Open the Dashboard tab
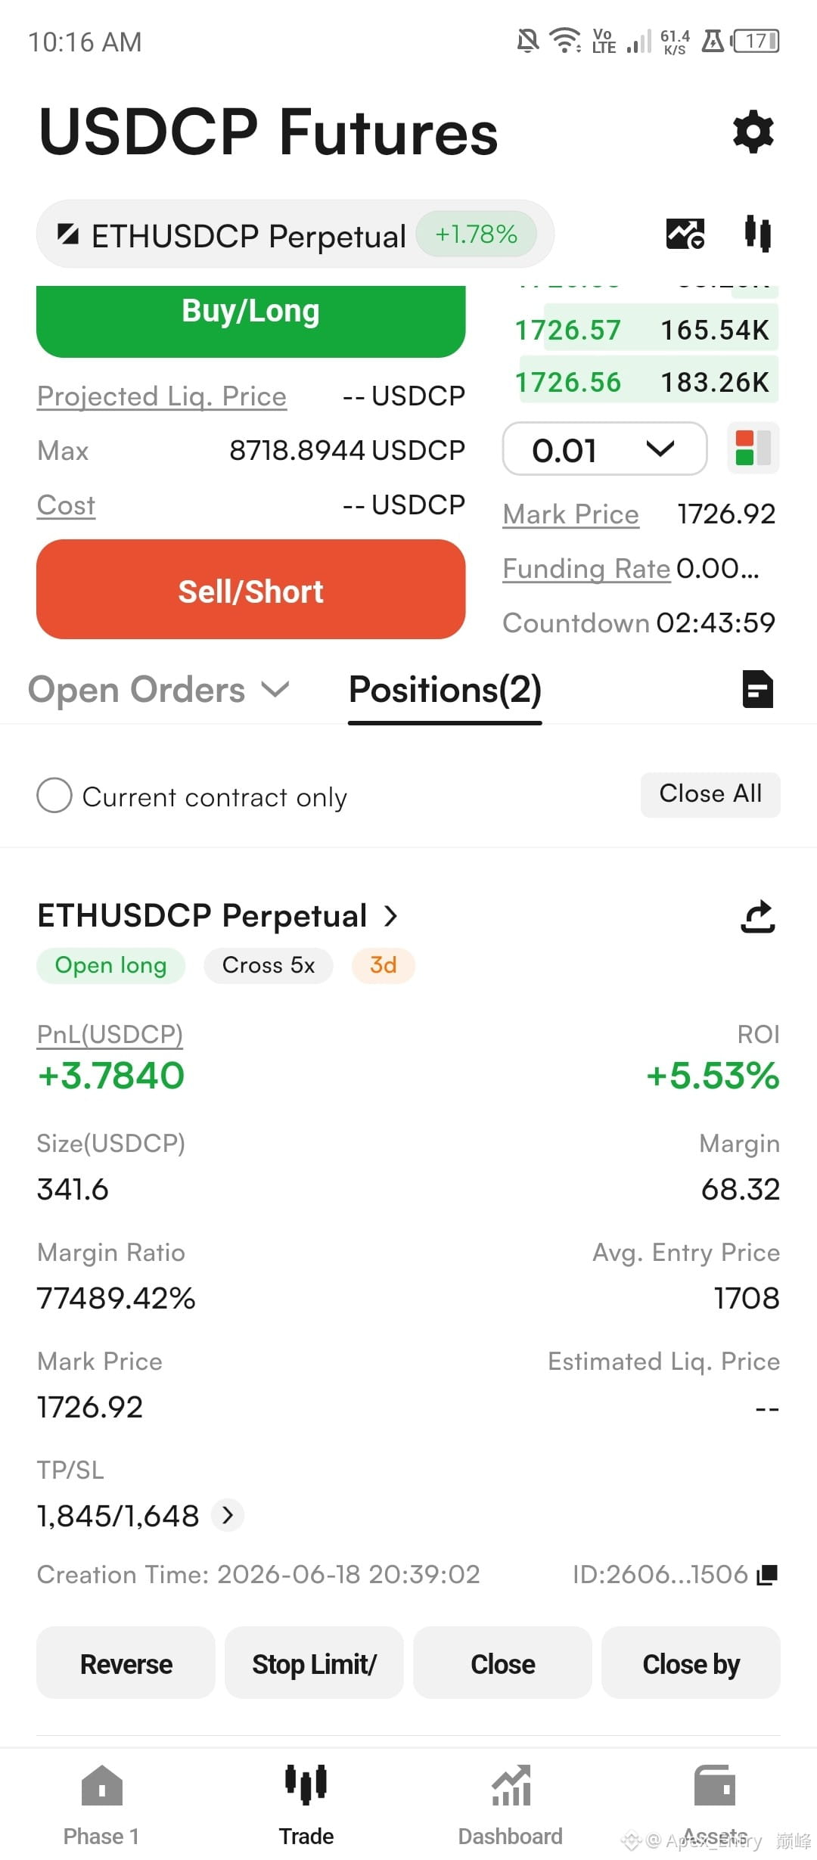Screen dimensions: 817x1860 pyautogui.click(x=511, y=1805)
